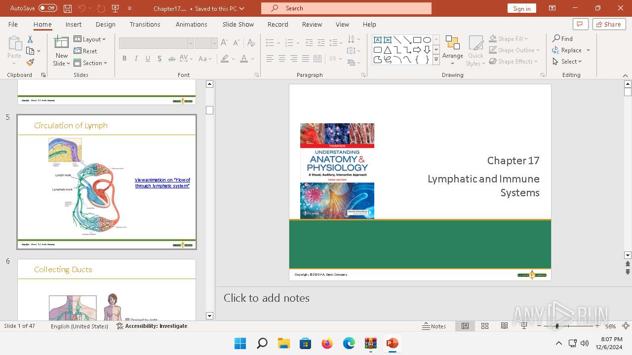Viewport: 632px width, 355px height.
Task: Increase font size icon
Action: [x=224, y=43]
